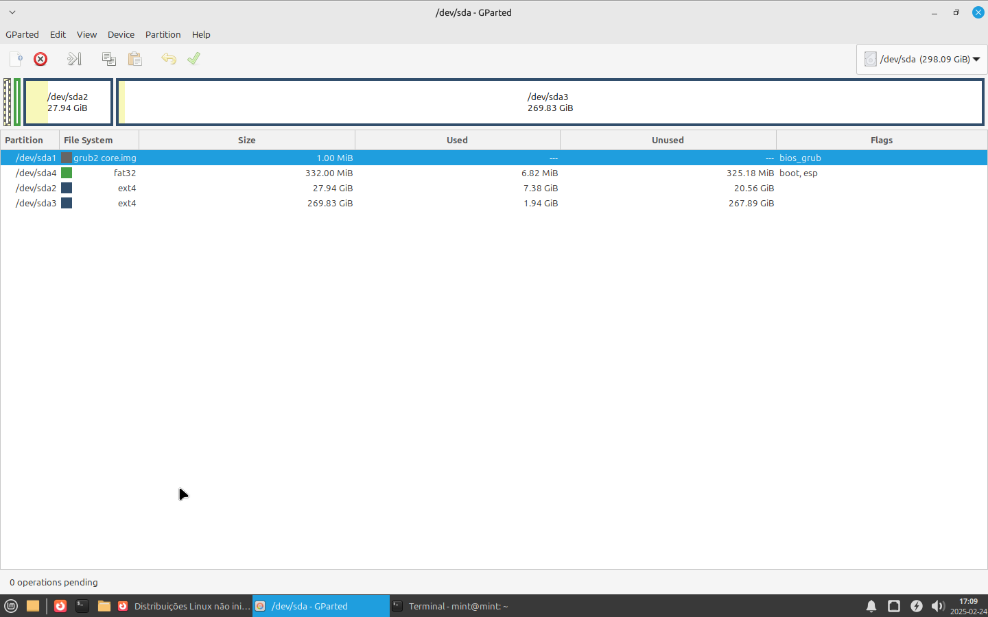Click the volume speaker tray icon
The height and width of the screenshot is (617, 988).
pos(938,606)
